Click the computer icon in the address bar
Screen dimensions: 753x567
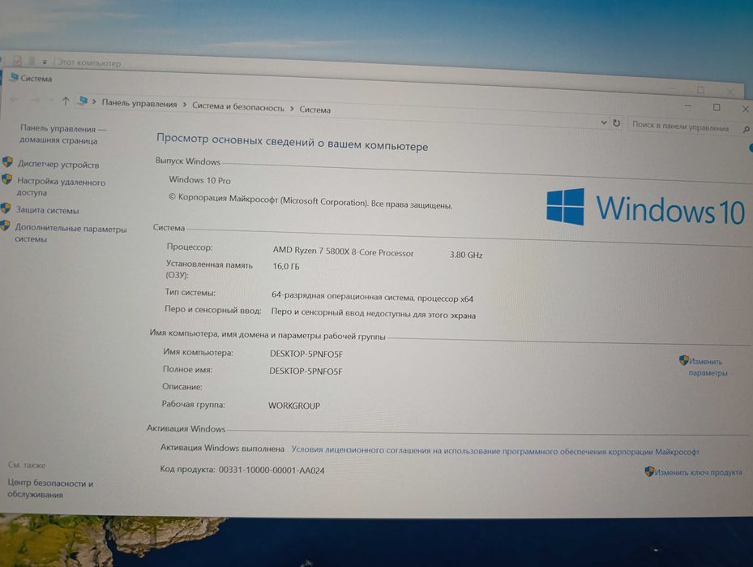coord(83,101)
